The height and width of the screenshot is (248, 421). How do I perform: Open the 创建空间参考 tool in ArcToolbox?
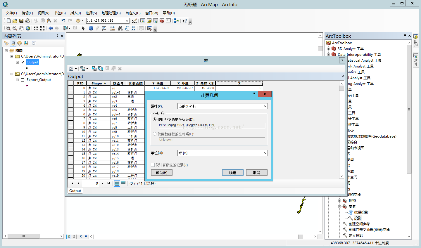(359, 224)
